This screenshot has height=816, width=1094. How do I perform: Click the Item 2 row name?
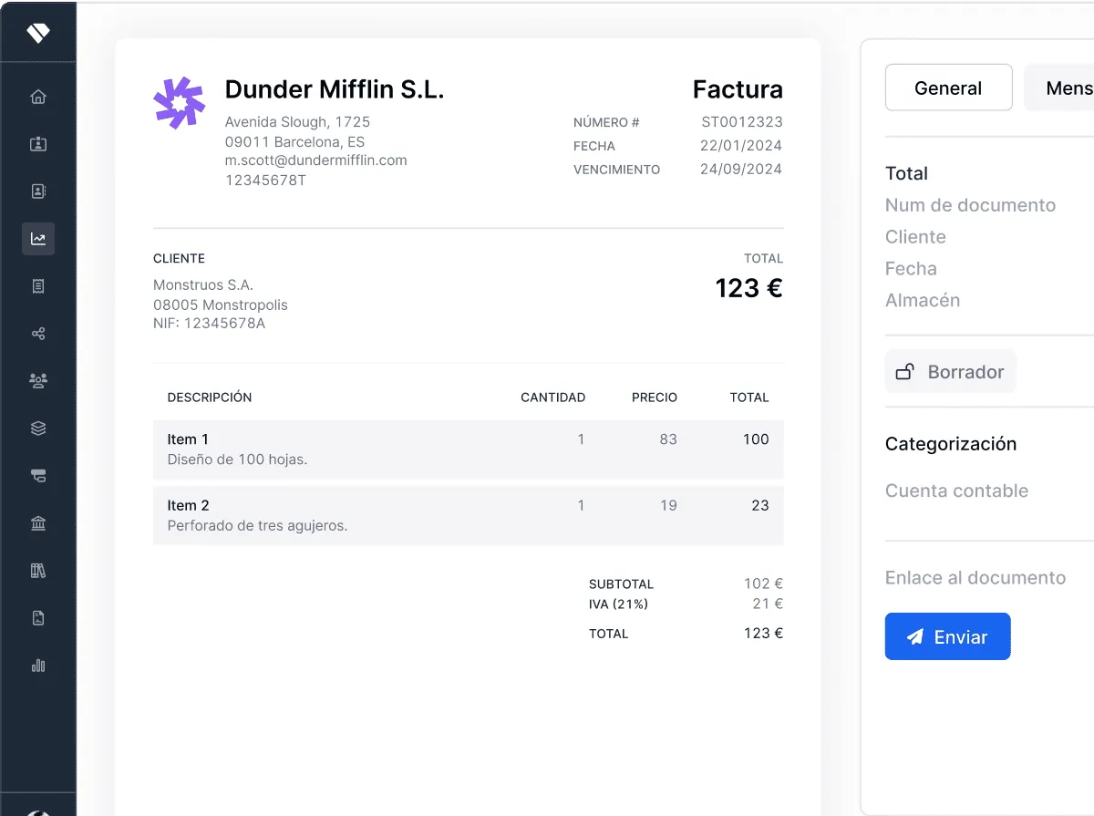189,505
